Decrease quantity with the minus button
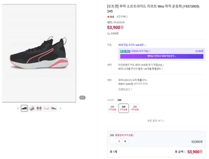209x159 pixels. click(x=113, y=141)
